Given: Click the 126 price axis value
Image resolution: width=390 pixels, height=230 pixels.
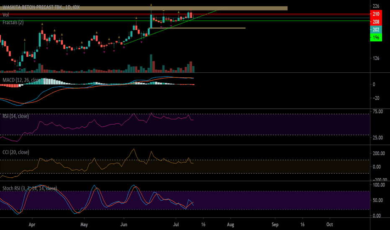Looking at the screenshot, I should pos(376,58).
